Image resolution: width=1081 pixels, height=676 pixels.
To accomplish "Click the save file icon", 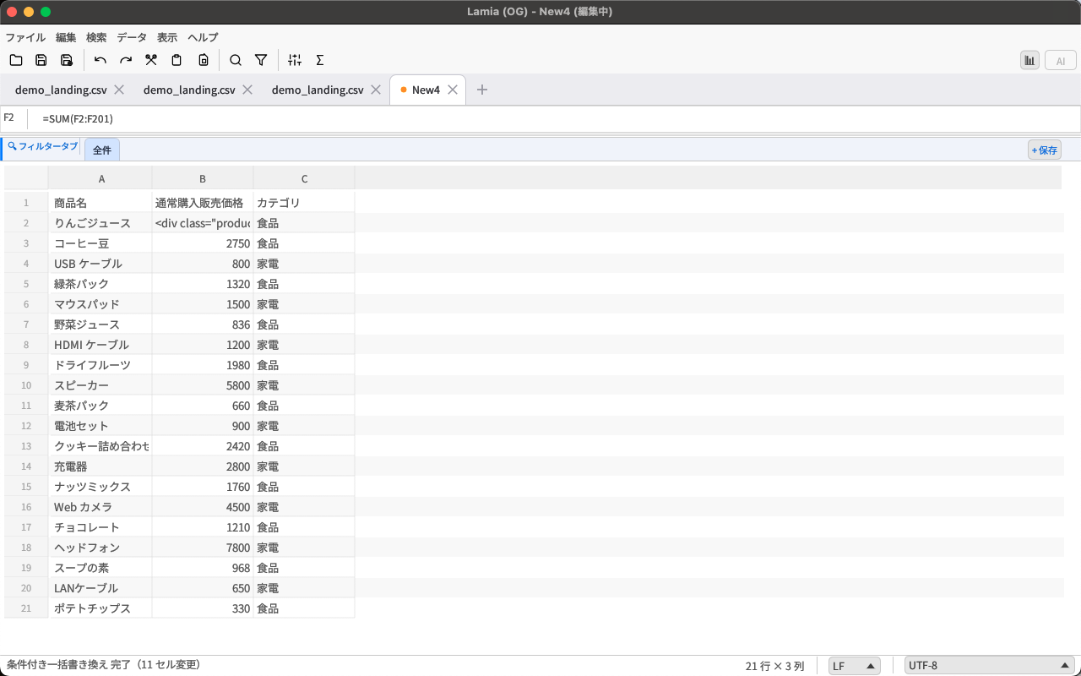I will (x=41, y=60).
